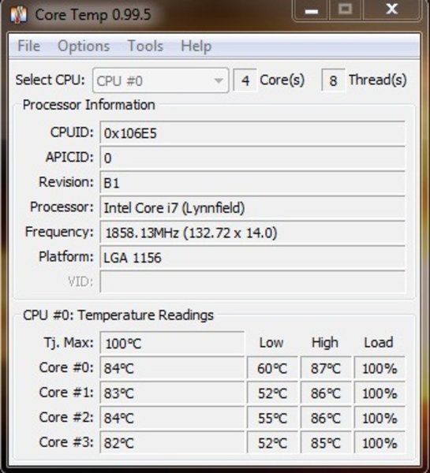430x473 pixels.
Task: Click the High column header
Action: (x=325, y=342)
